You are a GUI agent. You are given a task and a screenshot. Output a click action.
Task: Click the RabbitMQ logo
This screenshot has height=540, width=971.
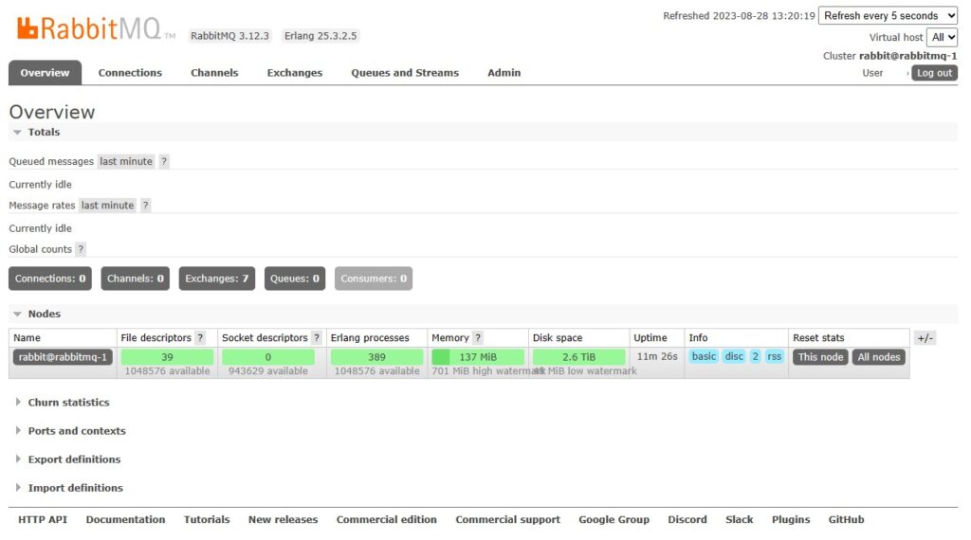96,28
